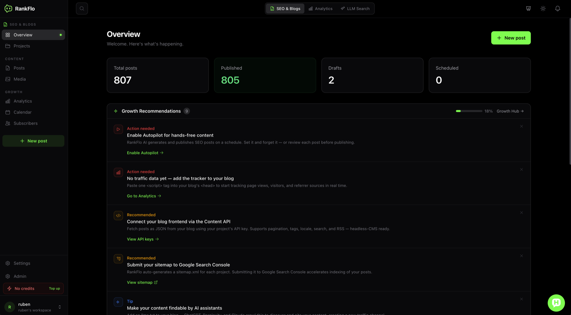Click the no-traffic bar chart icon
The height and width of the screenshot is (315, 571).
118,172
